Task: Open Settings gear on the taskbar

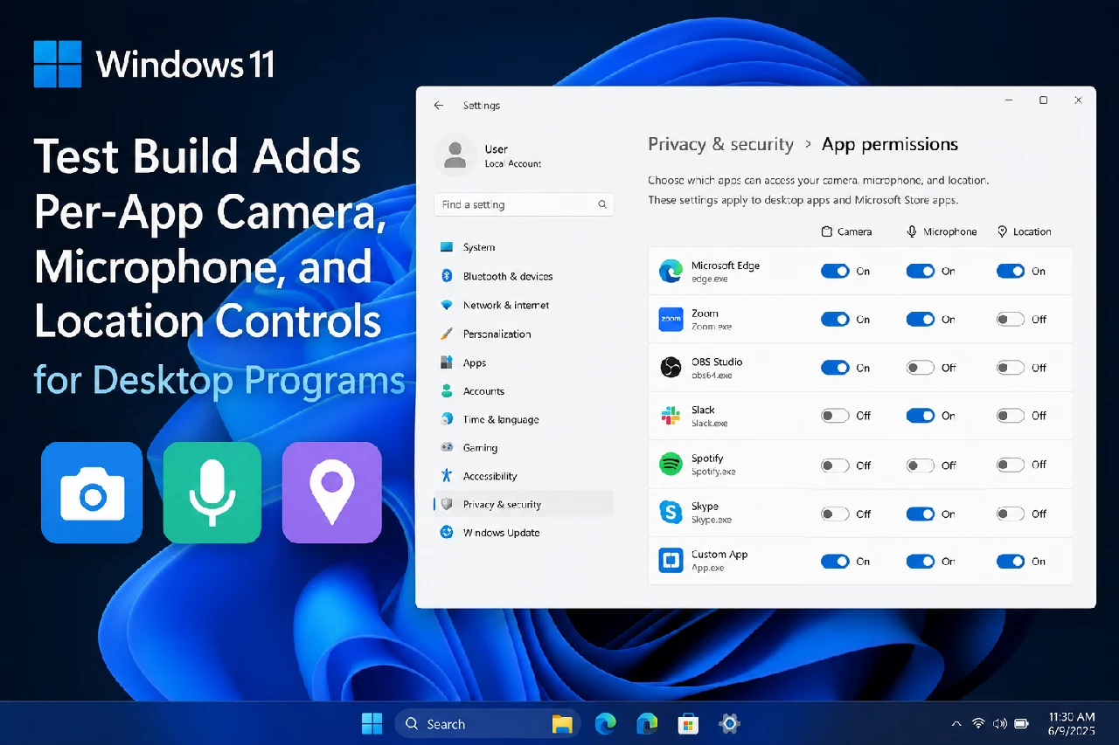Action: 729,724
